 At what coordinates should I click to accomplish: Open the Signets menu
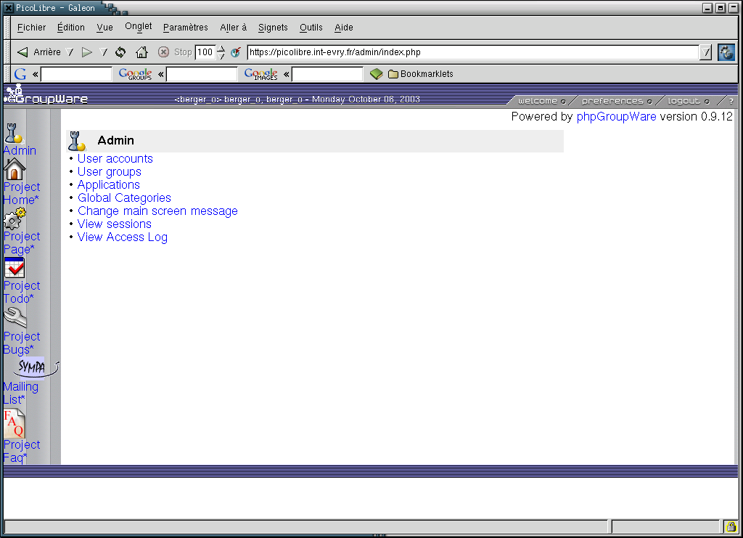click(273, 28)
